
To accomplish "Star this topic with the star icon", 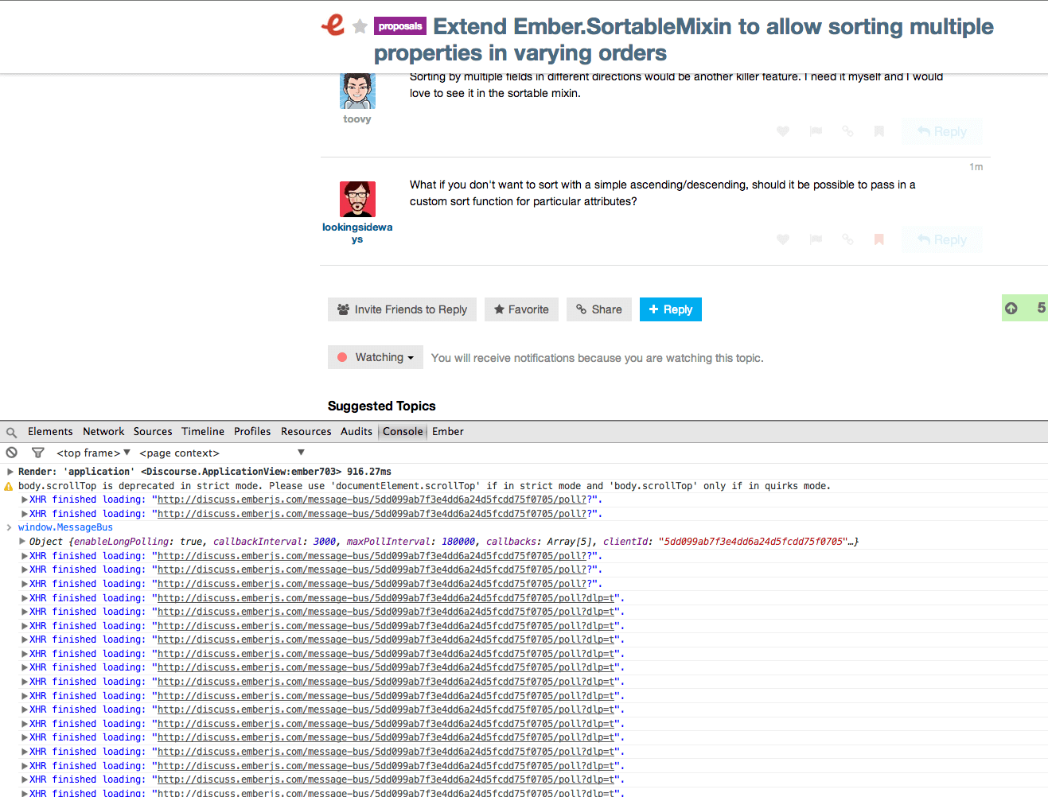I will click(x=360, y=27).
